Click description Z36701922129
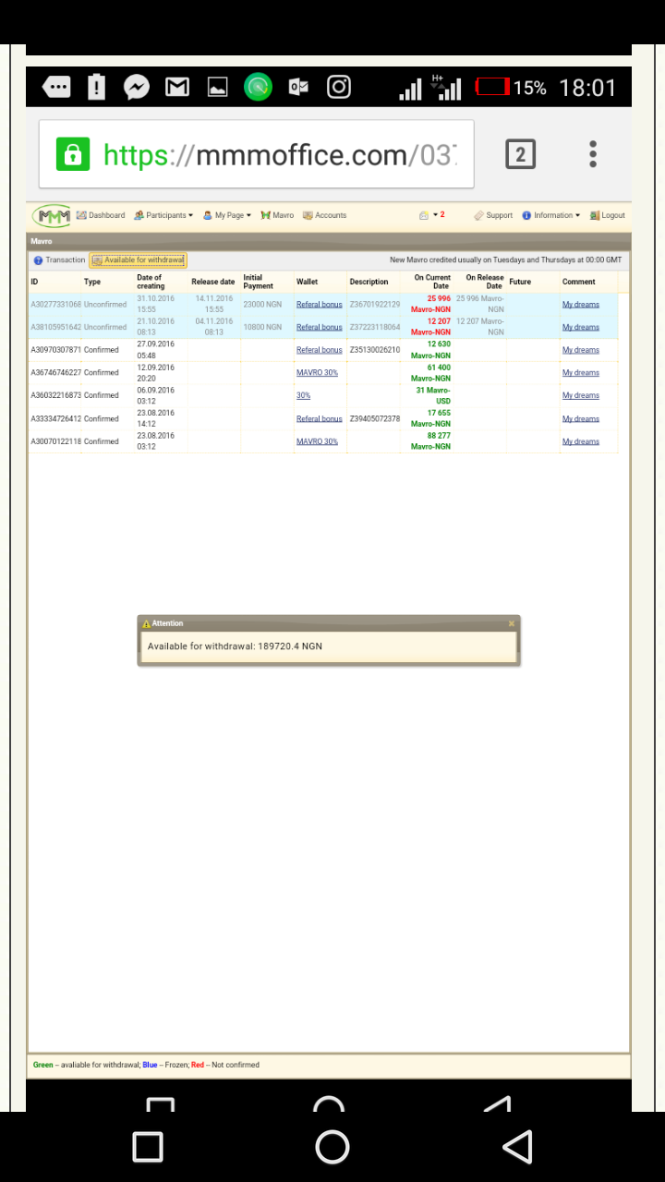Image resolution: width=665 pixels, height=1182 pixels. (x=375, y=305)
